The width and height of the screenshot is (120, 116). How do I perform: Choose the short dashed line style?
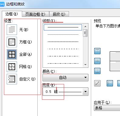(63, 42)
